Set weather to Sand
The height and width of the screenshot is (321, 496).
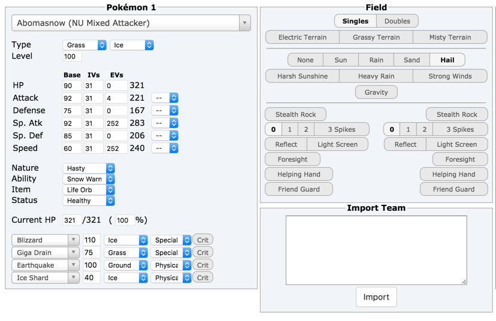point(412,60)
